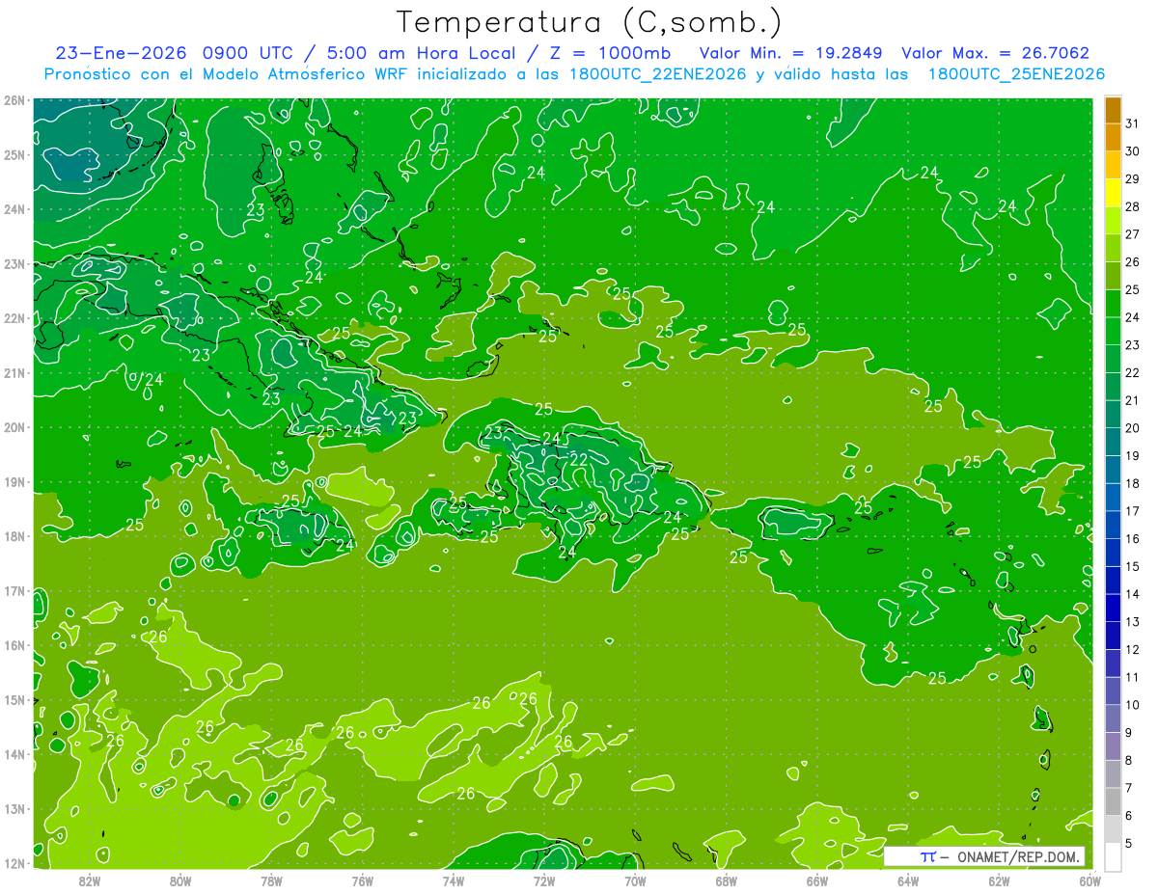
Task: Click the teal swatch between legend 19 and 20
Action: coord(1113,442)
